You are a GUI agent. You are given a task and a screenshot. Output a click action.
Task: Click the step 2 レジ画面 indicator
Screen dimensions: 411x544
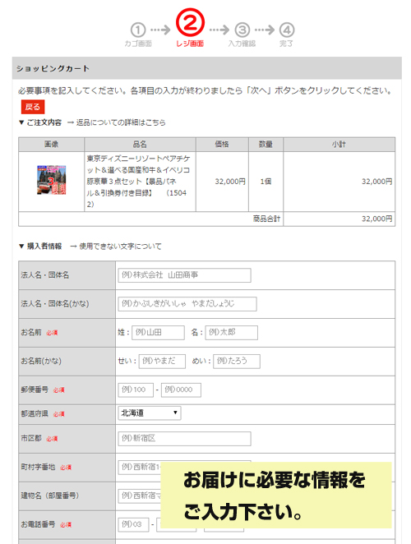click(190, 29)
